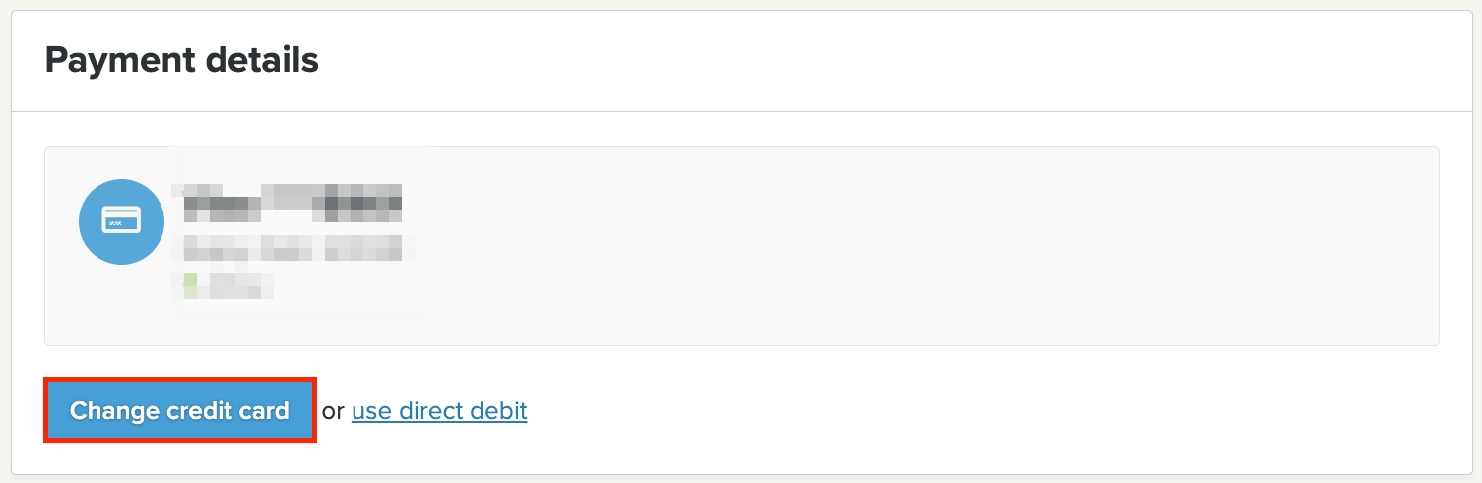The height and width of the screenshot is (483, 1482).
Task: Click the Payment details heading
Action: [182, 61]
